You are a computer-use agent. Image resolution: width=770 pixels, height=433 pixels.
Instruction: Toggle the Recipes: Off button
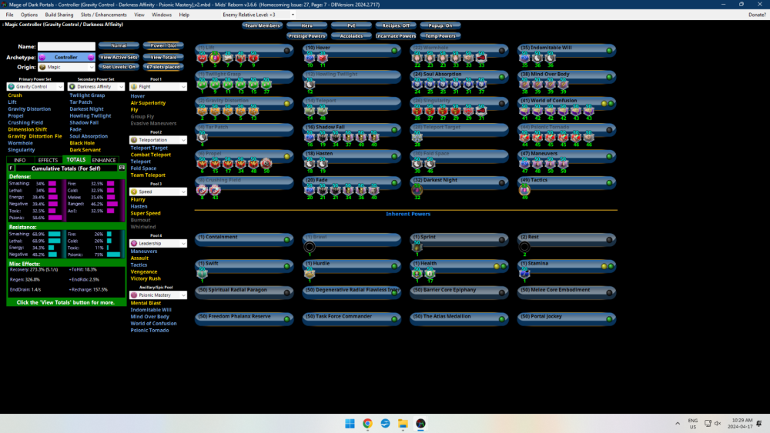tap(395, 25)
